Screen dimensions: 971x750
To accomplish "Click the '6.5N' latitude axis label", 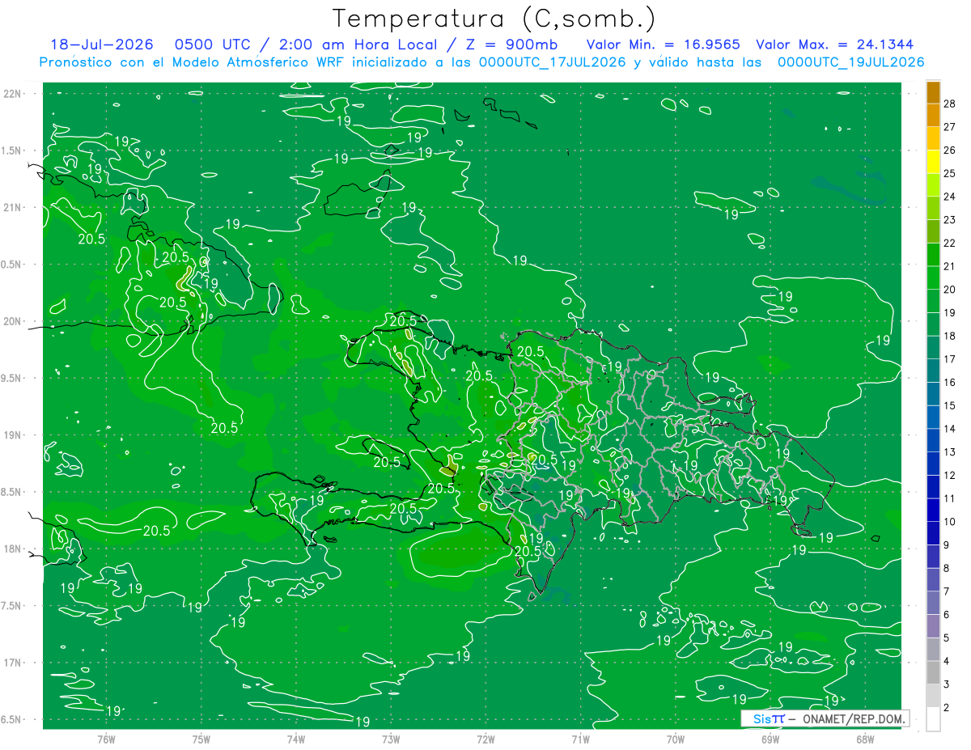I will coord(11,720).
